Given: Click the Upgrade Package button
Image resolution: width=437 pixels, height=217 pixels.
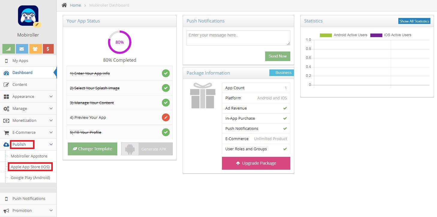Looking at the screenshot, I should coord(256,163).
